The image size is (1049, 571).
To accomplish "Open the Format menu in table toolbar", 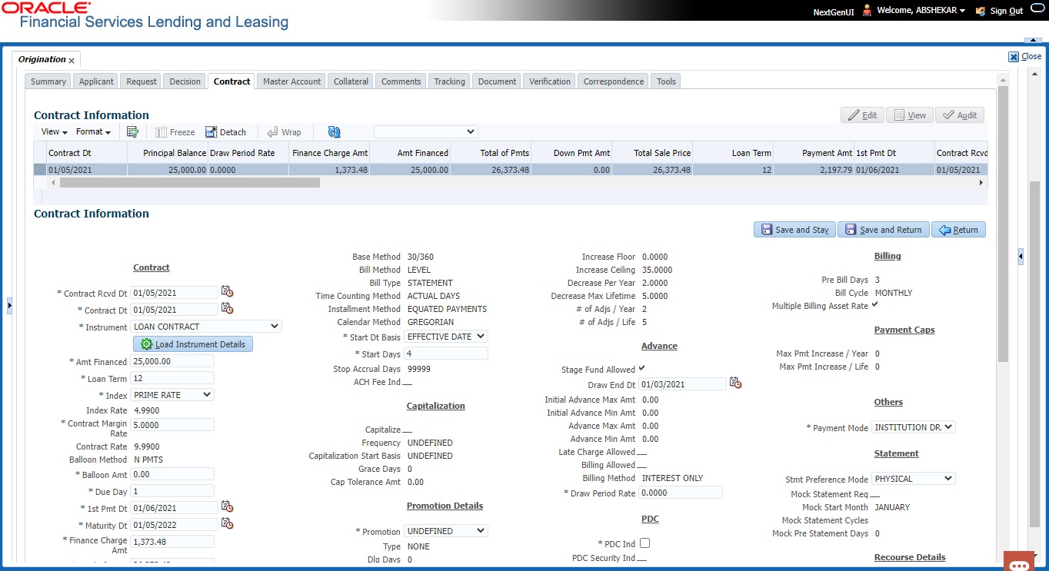I will (x=93, y=132).
